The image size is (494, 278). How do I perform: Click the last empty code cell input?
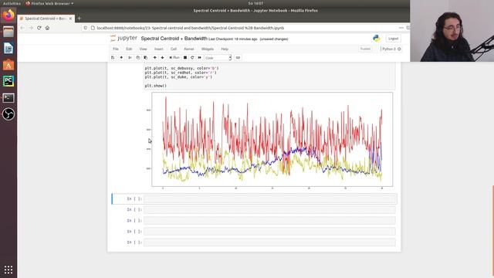269,242
